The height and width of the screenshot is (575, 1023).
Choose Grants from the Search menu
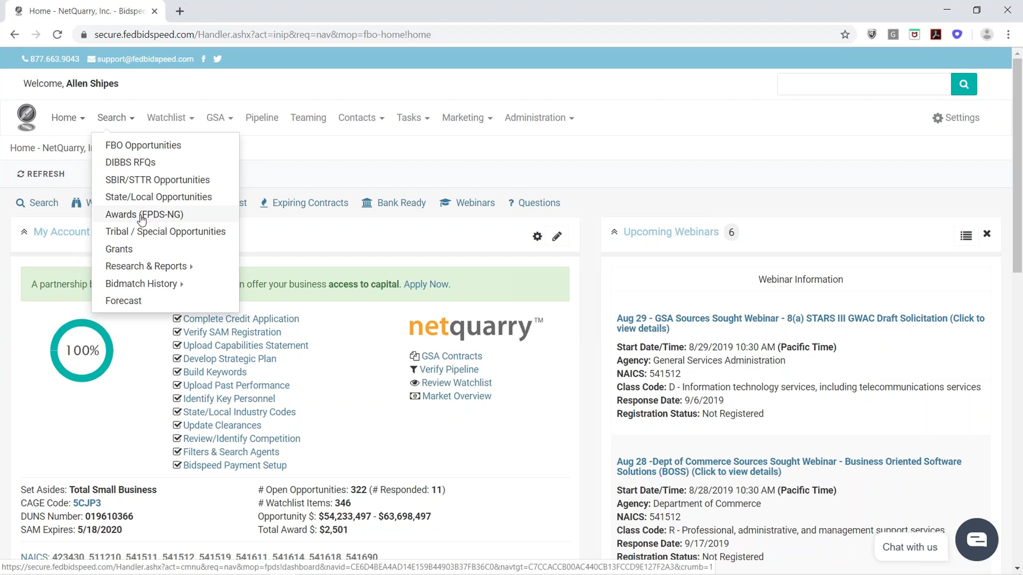tap(119, 249)
